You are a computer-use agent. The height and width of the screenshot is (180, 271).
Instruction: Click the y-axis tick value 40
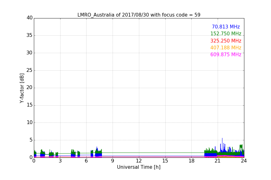click(x=29, y=18)
